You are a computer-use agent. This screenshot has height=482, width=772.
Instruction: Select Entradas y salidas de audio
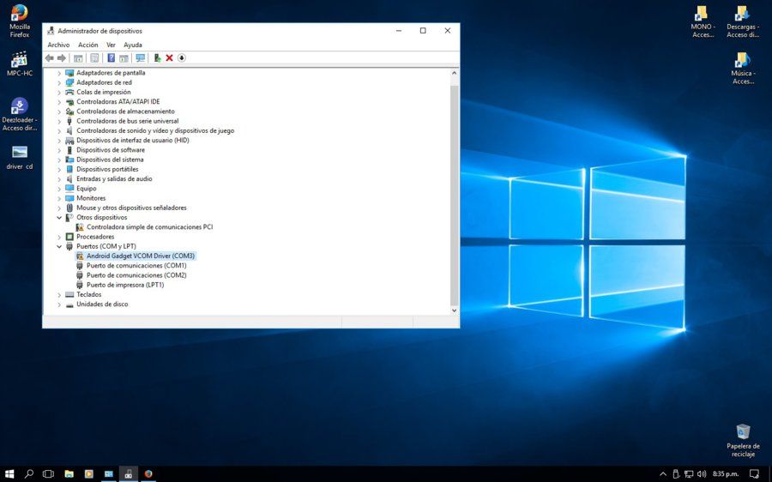pyautogui.click(x=114, y=178)
